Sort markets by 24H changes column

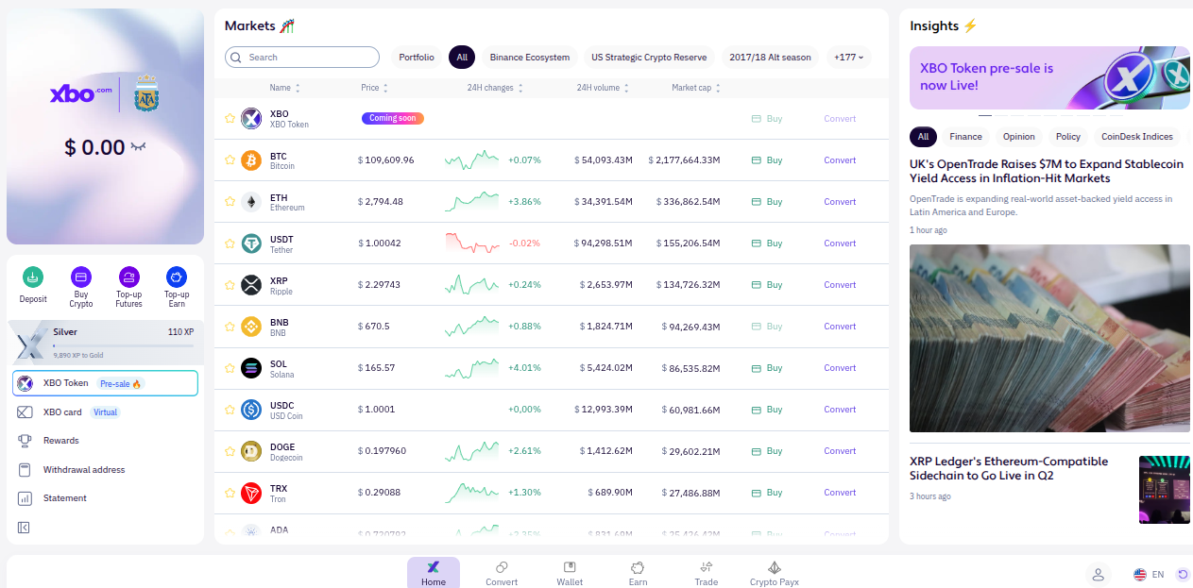pyautogui.click(x=495, y=88)
